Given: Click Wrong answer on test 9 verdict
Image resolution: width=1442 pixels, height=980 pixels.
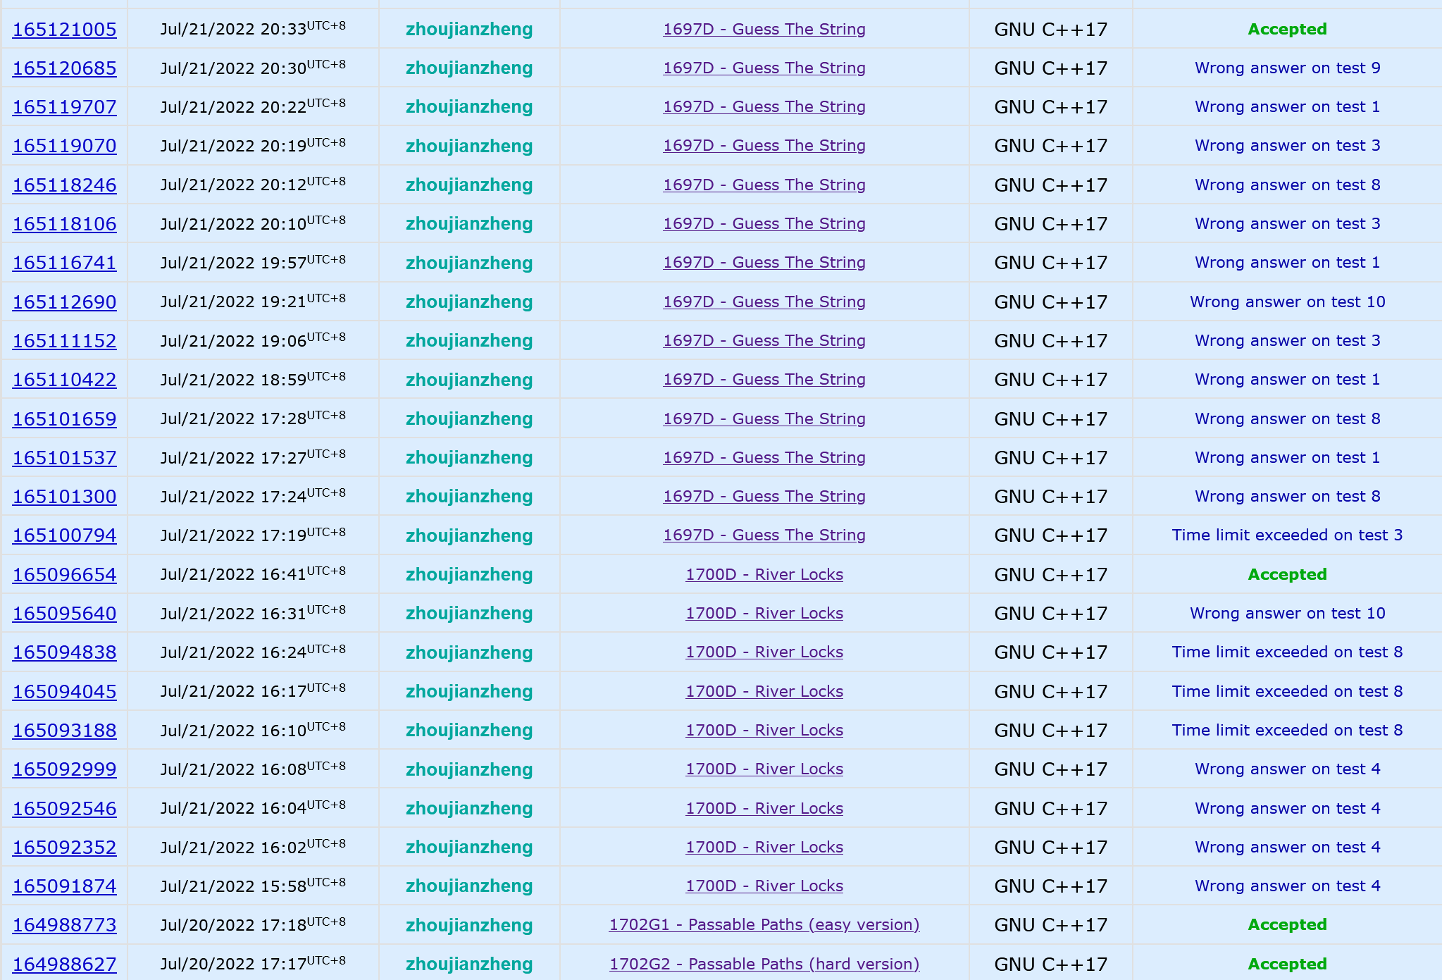Looking at the screenshot, I should coord(1287,68).
